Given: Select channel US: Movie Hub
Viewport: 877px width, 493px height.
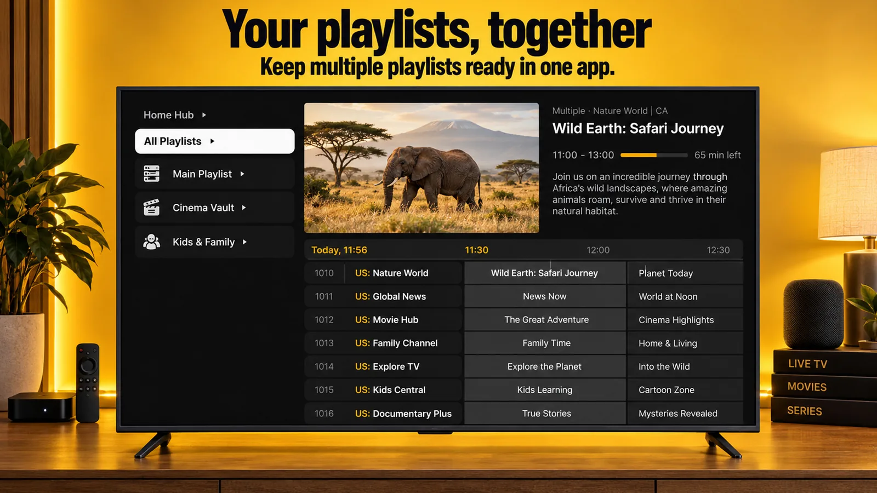Looking at the screenshot, I should 383,319.
